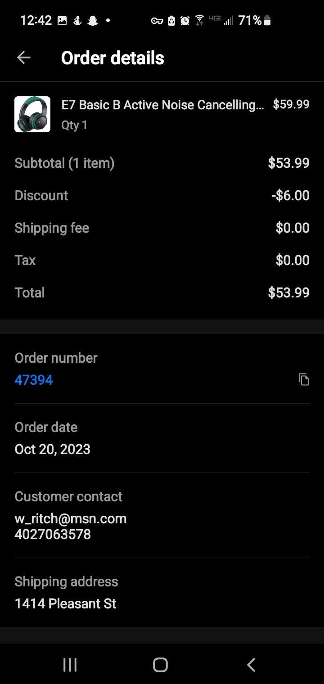Tap the VPN key status icon

pos(157,20)
